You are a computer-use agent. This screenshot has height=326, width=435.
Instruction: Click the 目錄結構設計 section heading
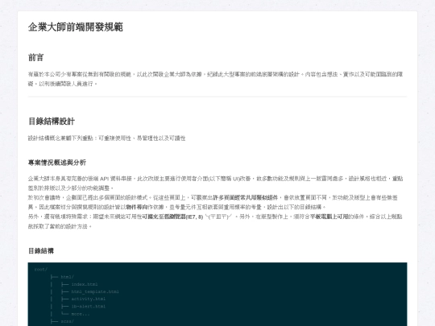[52, 121]
